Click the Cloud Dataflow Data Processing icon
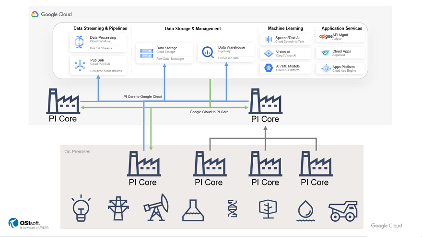 click(79, 42)
